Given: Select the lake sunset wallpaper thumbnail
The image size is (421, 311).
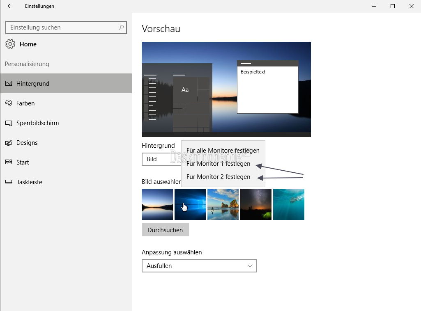Looking at the screenshot, I should [x=157, y=204].
